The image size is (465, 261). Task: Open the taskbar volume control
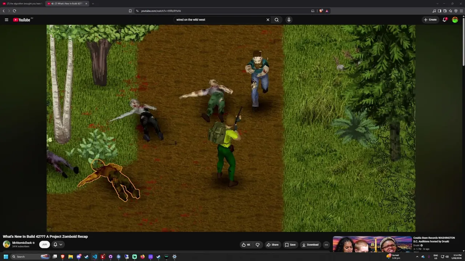pos(447,257)
